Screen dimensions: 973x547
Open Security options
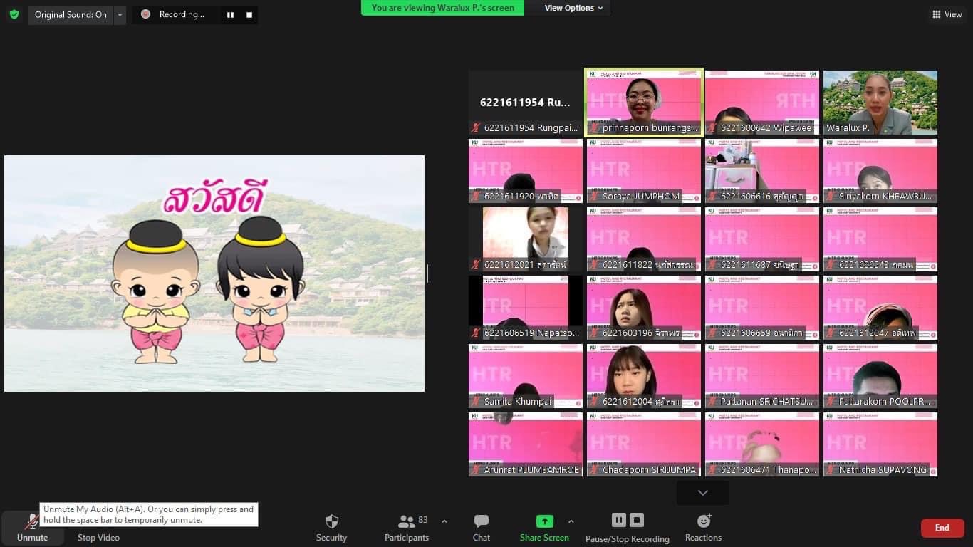tap(331, 528)
